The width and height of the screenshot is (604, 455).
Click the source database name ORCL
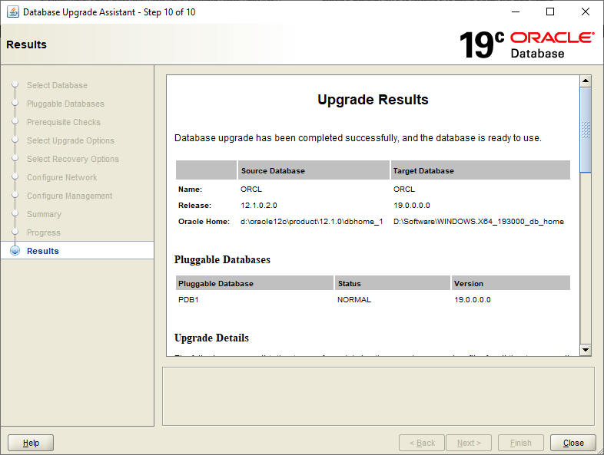coord(251,190)
